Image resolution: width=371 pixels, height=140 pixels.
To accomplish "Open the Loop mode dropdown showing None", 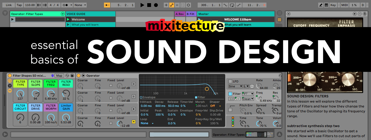I will pos(147,123).
